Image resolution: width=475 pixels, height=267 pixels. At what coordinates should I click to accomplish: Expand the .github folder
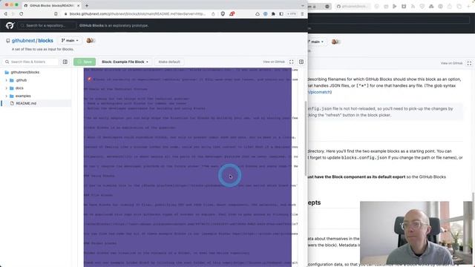(x=7, y=80)
